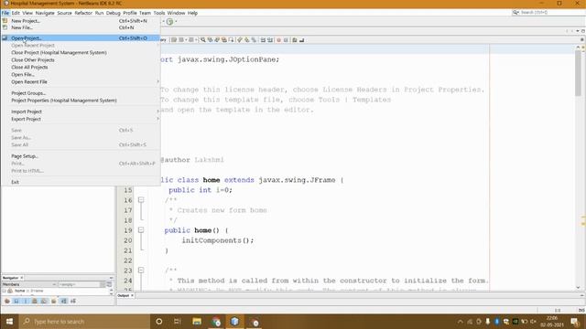Minimize the Navigator panel
Image resolution: width=586 pixels, height=329 pixels.
pyautogui.click(x=111, y=278)
